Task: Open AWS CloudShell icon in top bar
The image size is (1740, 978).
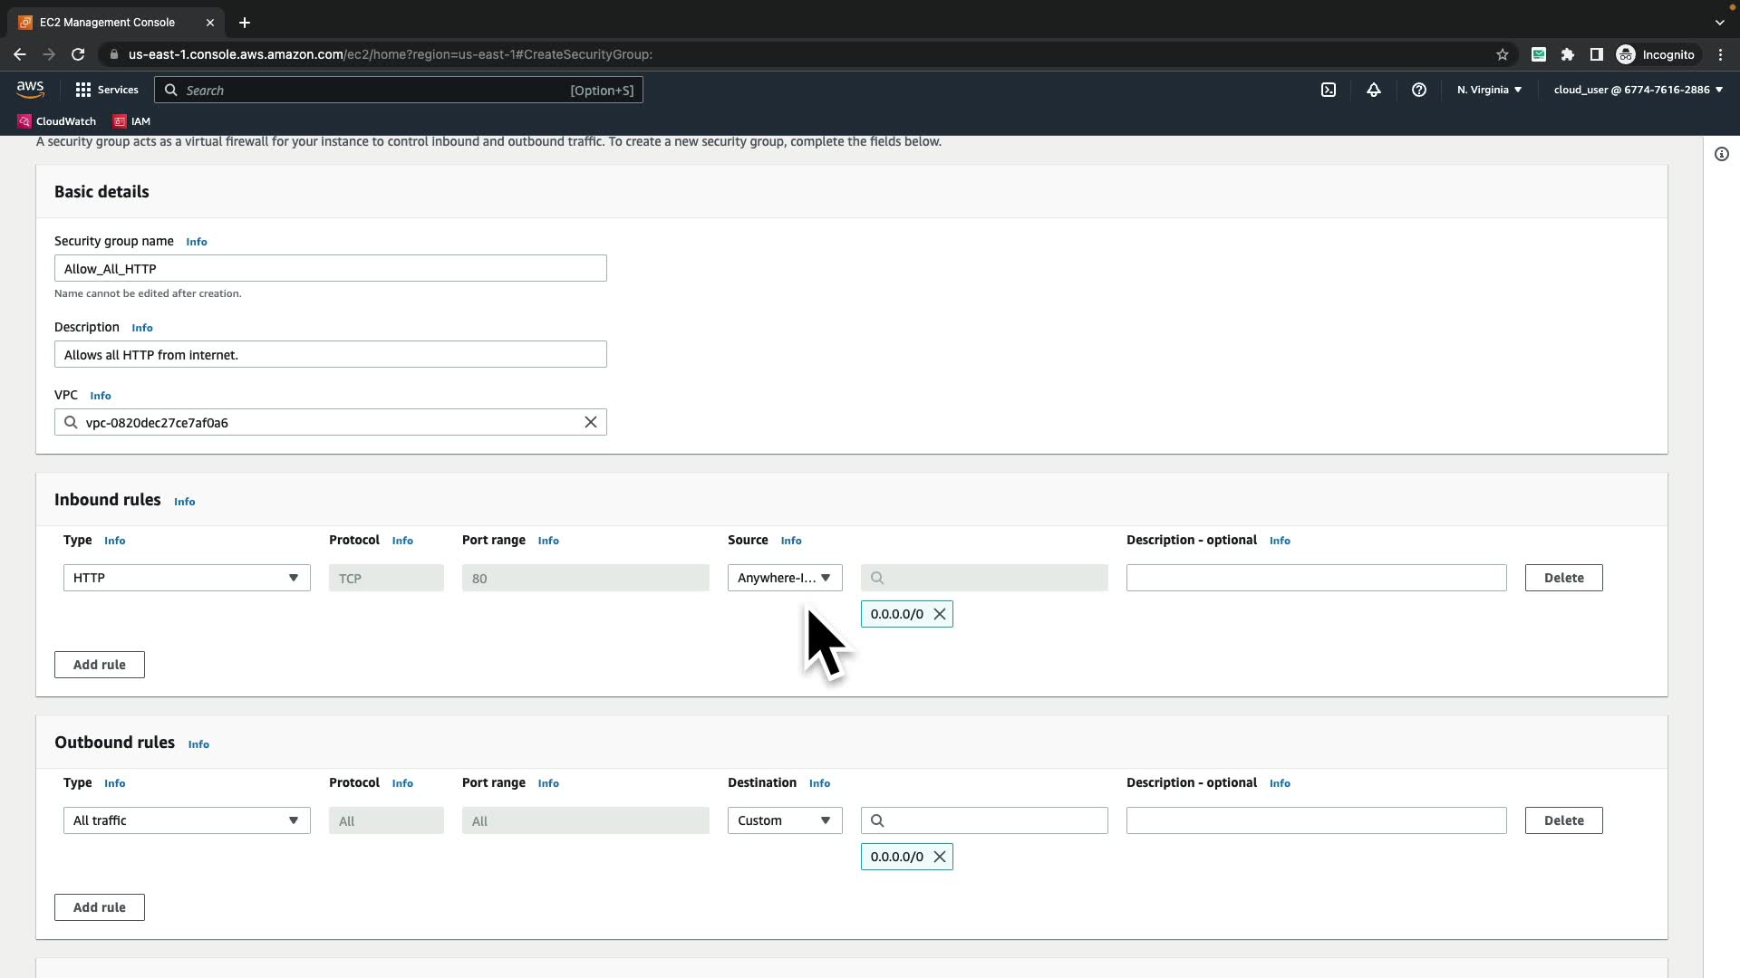Action: tap(1329, 90)
